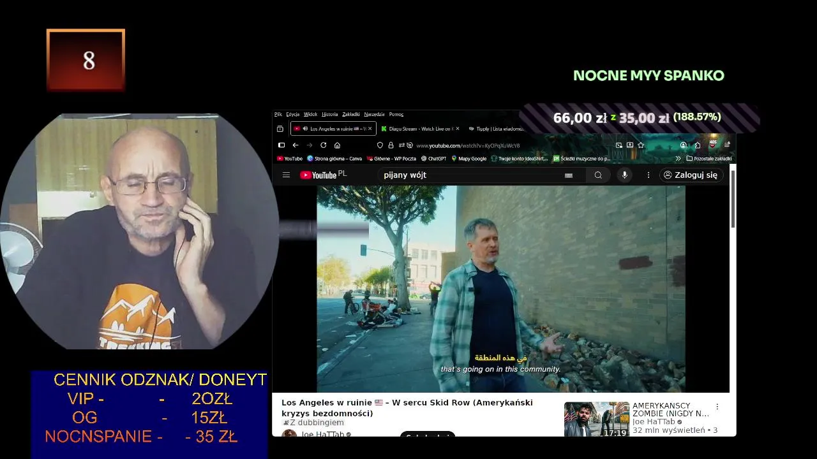The image size is (817, 459).
Task: Click the 66,00 zł goal amount
Action: (580, 118)
